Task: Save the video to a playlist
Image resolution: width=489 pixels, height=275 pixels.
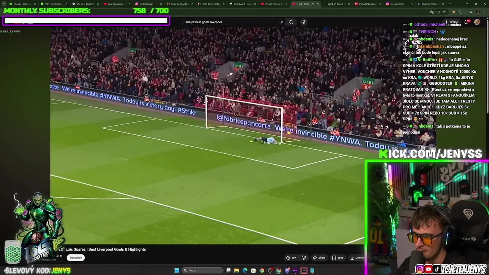Action: click(x=338, y=258)
